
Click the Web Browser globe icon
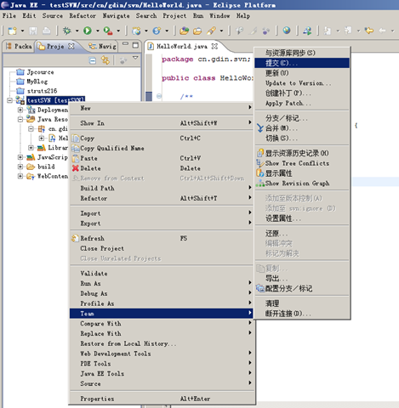point(287,30)
